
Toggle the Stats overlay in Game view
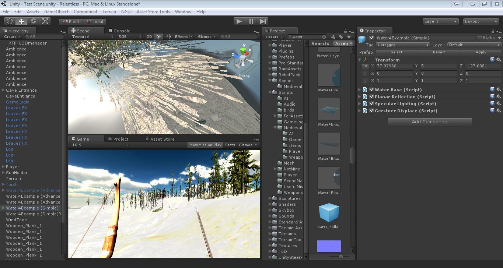[230, 145]
